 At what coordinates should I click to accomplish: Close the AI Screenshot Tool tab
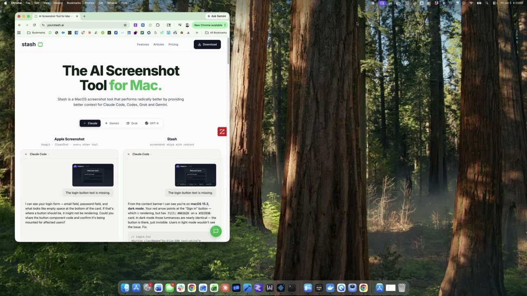coord(77,16)
